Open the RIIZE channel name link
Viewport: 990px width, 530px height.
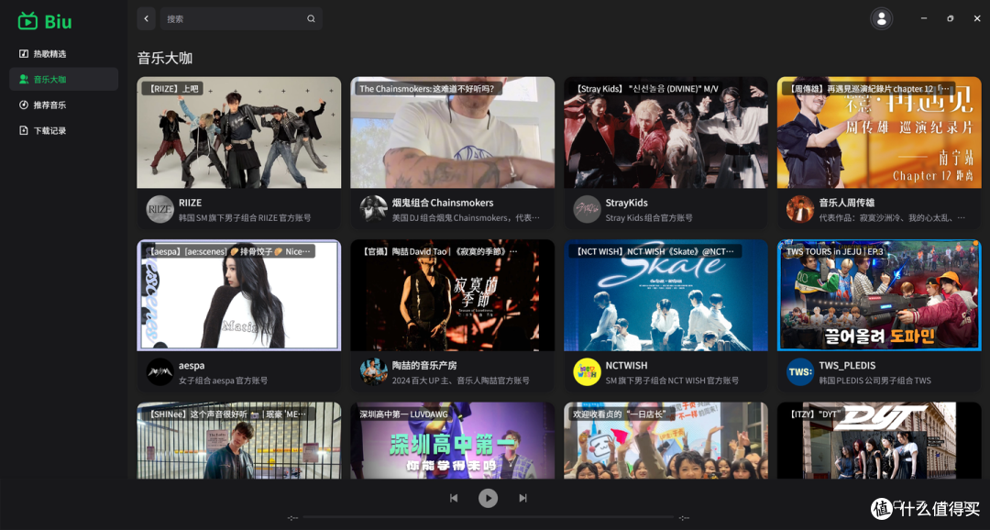(190, 203)
